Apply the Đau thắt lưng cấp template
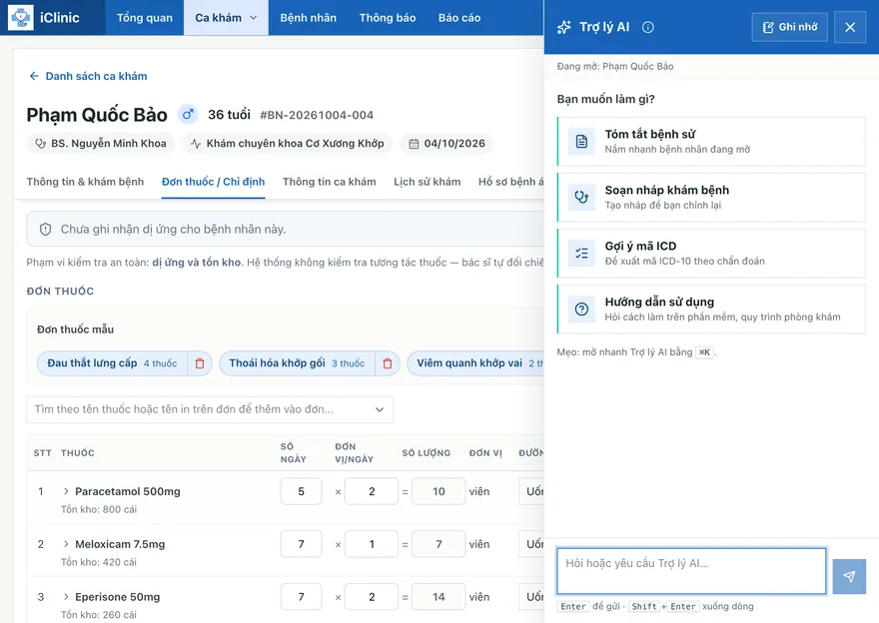Viewport: 879px width, 623px height. [112, 363]
